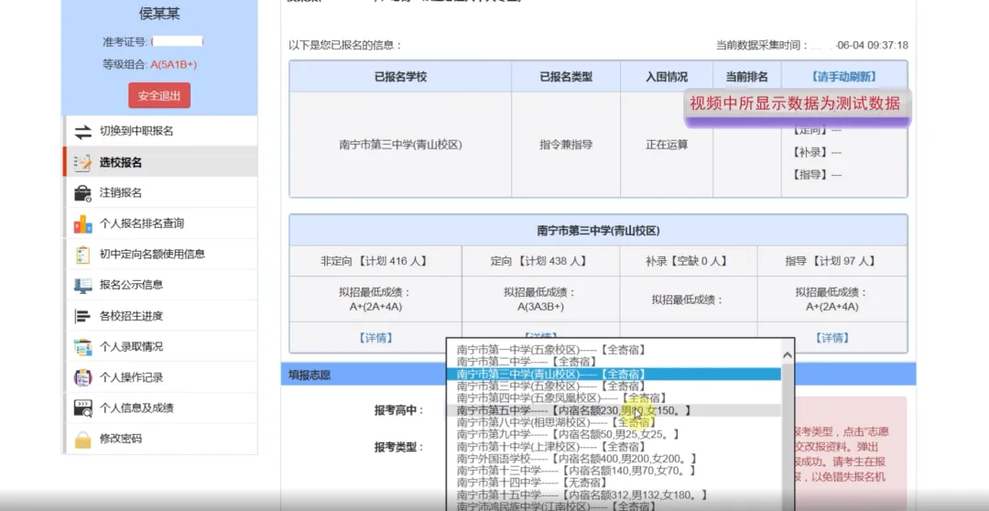Select 南宁市第八中学(相思湖校区) option
Screen dimensions: 989x511
click(x=613, y=423)
